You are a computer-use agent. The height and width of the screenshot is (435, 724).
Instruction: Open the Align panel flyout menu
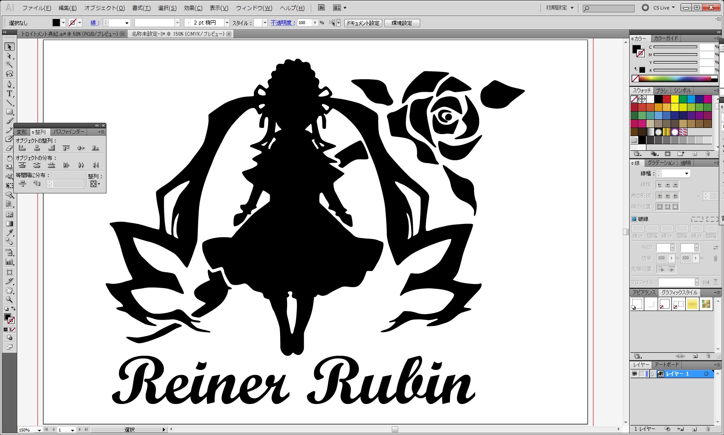pos(101,132)
